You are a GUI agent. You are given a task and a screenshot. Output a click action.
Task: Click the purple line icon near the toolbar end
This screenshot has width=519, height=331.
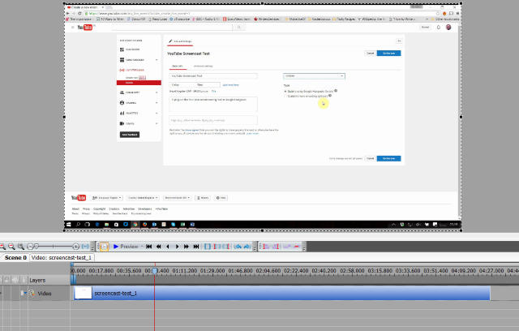[287, 247]
